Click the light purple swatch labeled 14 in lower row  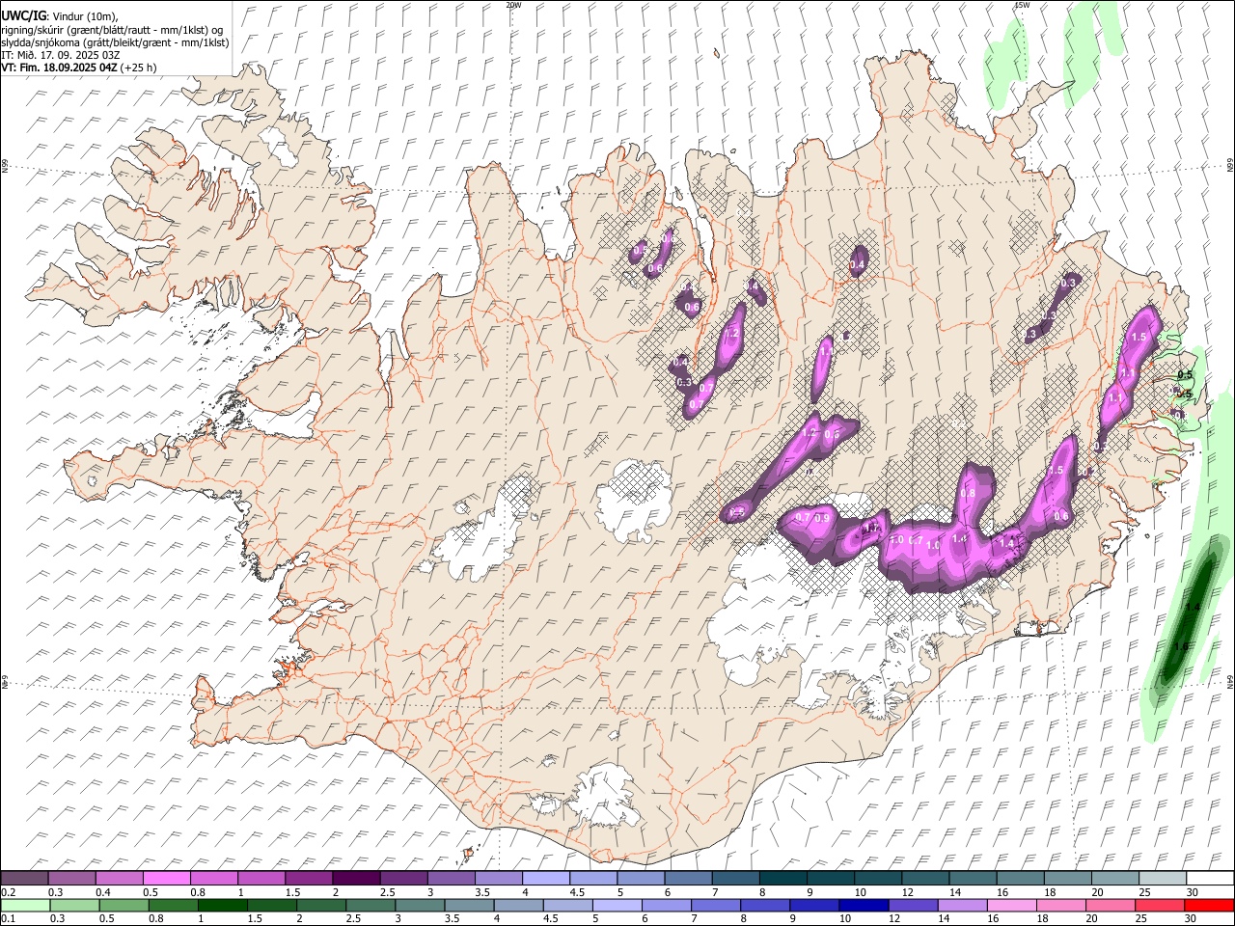(x=961, y=906)
